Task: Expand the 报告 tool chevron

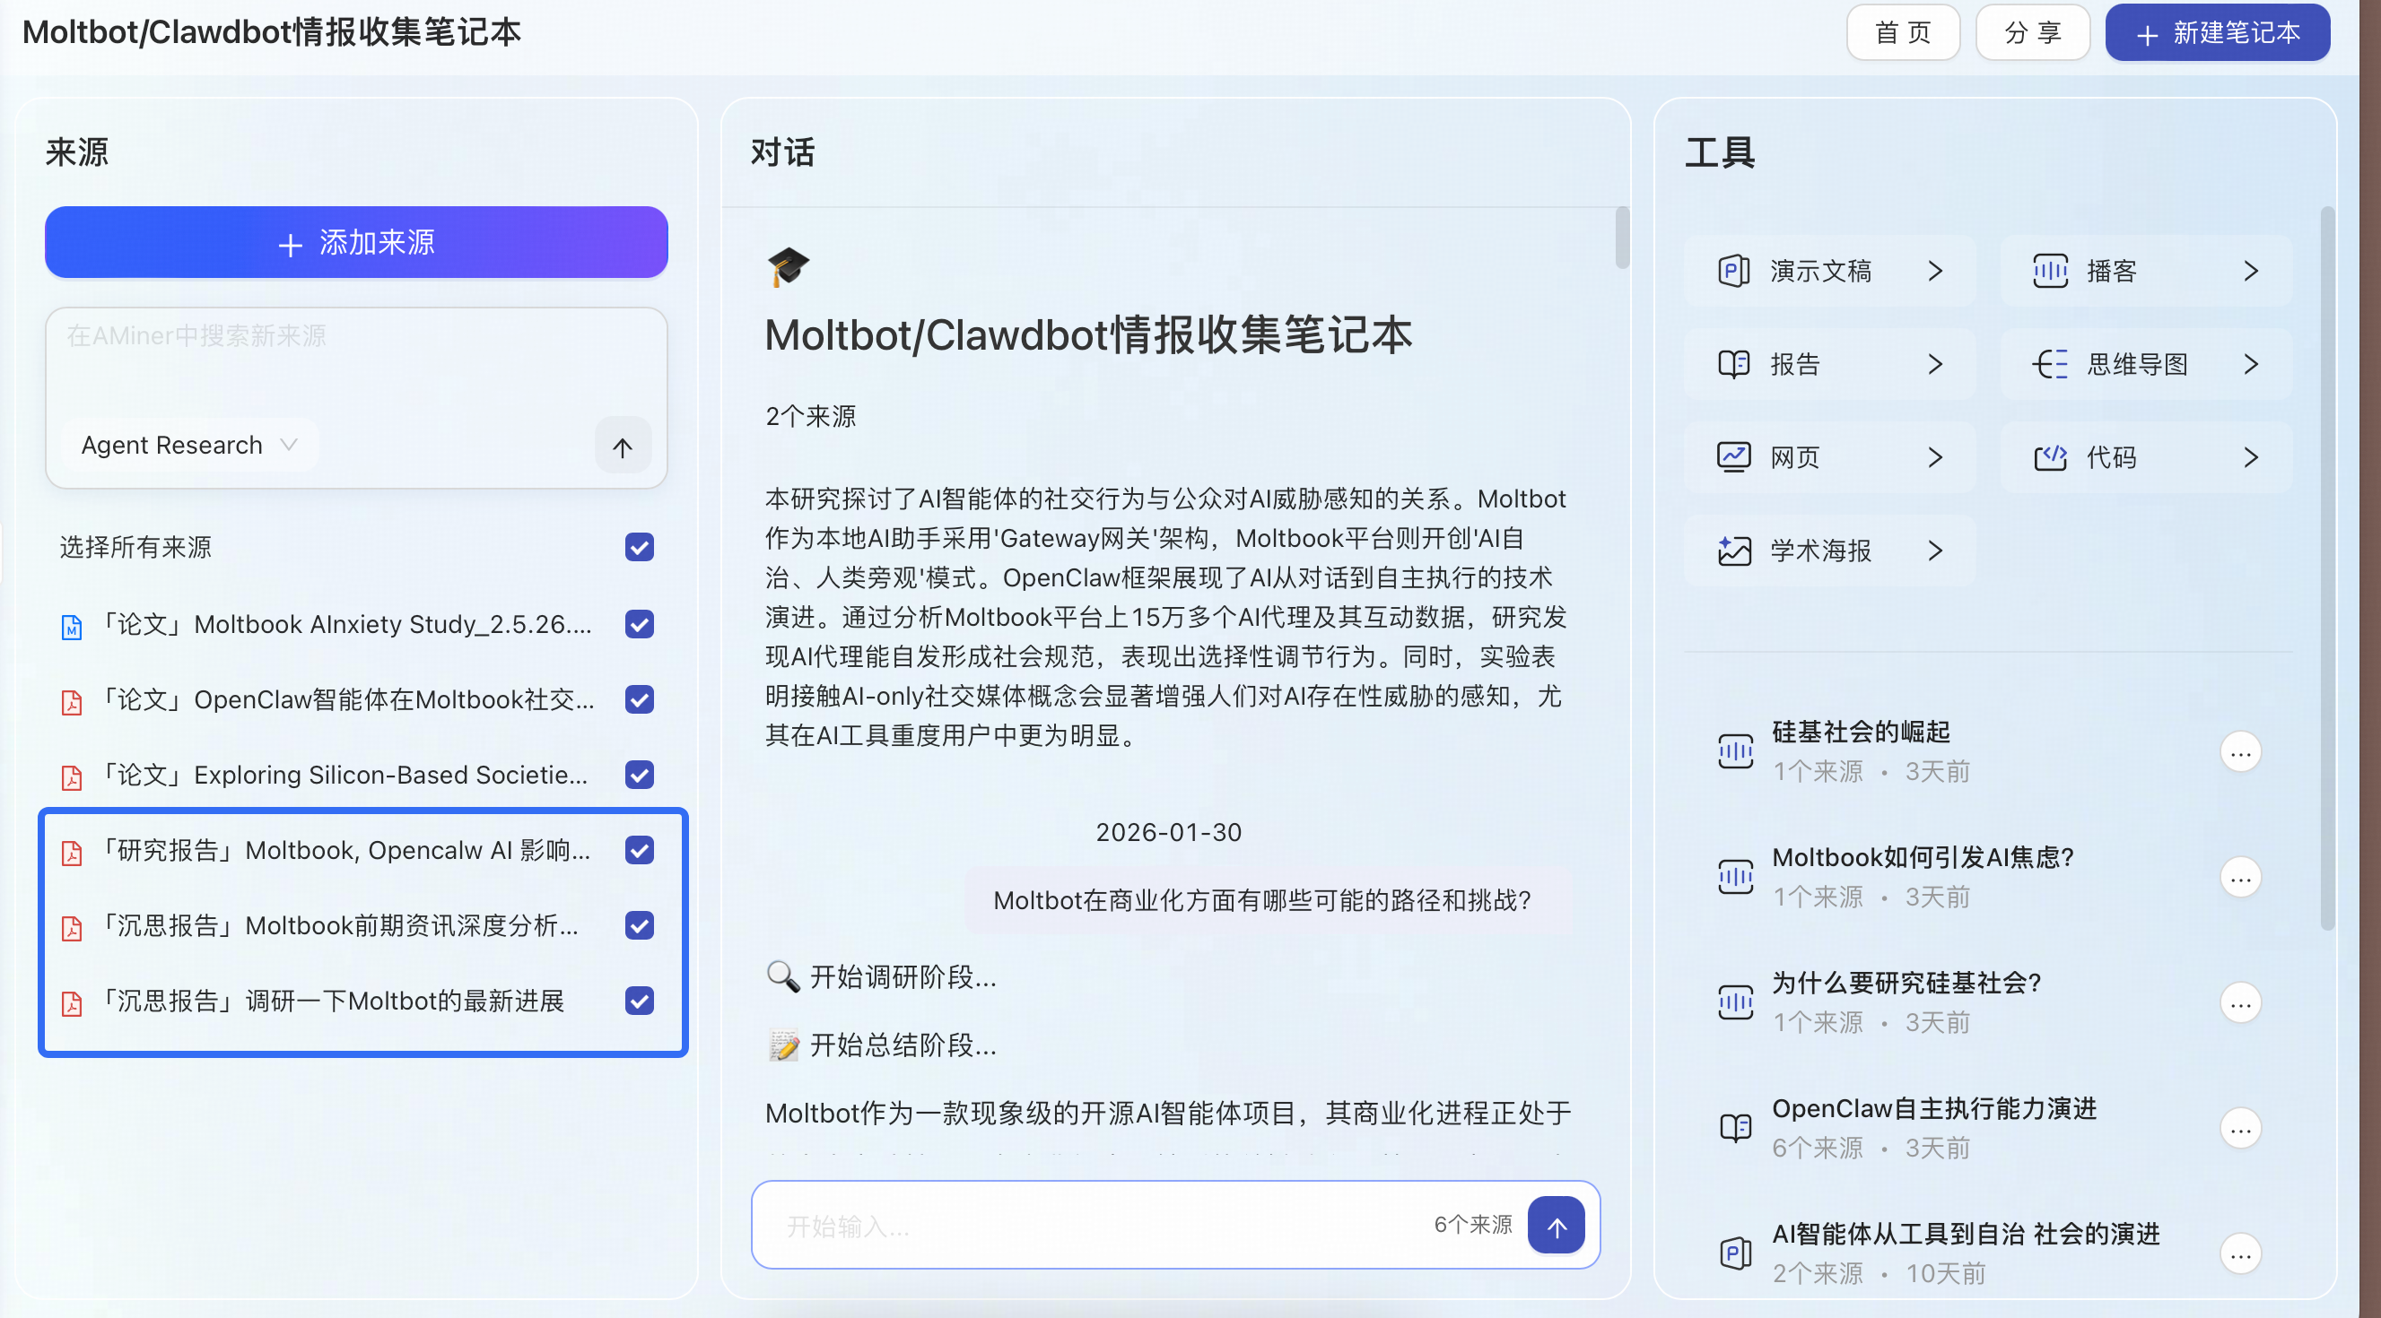Action: [x=1934, y=364]
